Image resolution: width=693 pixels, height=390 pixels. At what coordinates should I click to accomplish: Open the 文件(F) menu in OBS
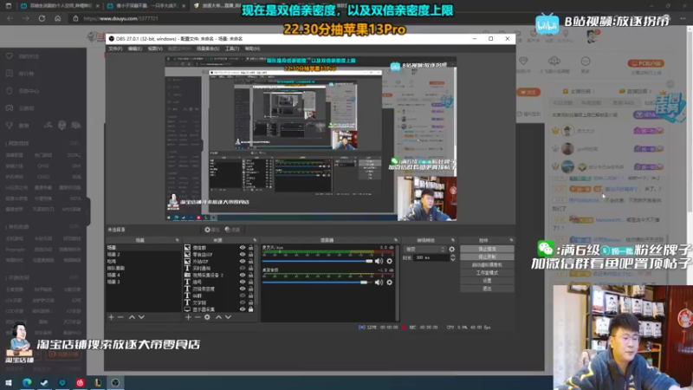(115, 49)
